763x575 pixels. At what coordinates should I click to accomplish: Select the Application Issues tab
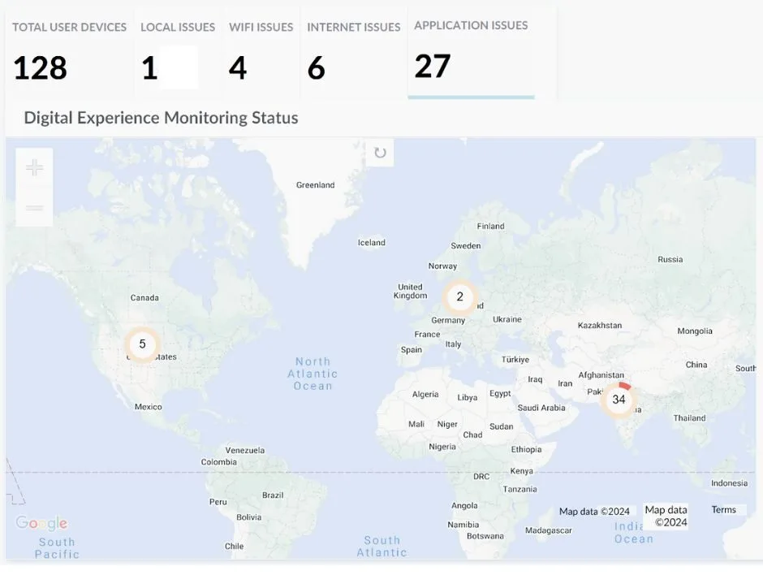(471, 53)
